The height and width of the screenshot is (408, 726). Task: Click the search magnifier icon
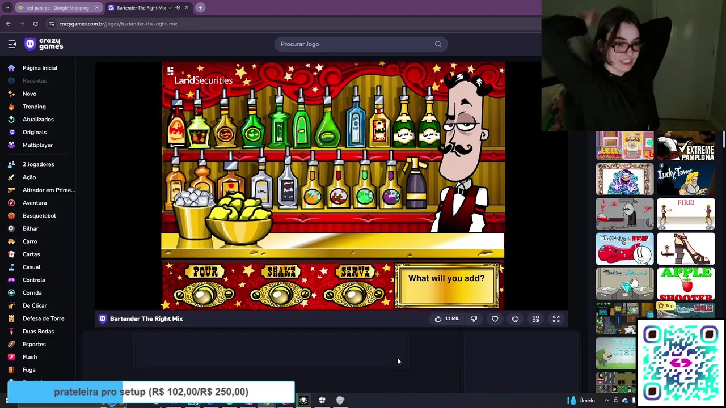coord(438,44)
